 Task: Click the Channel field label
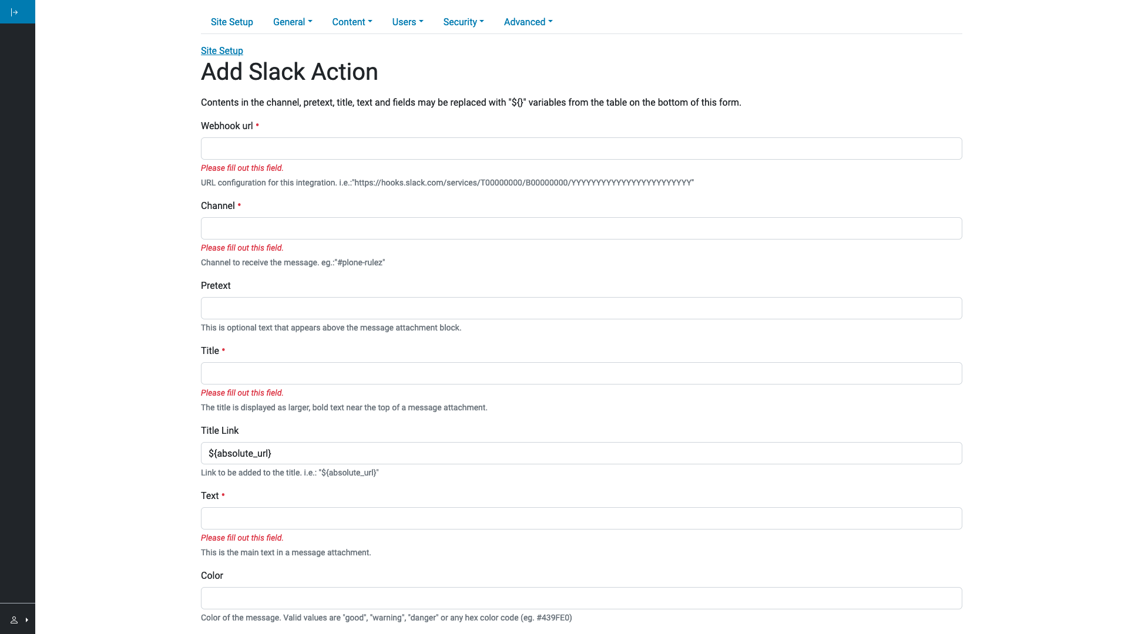(218, 205)
